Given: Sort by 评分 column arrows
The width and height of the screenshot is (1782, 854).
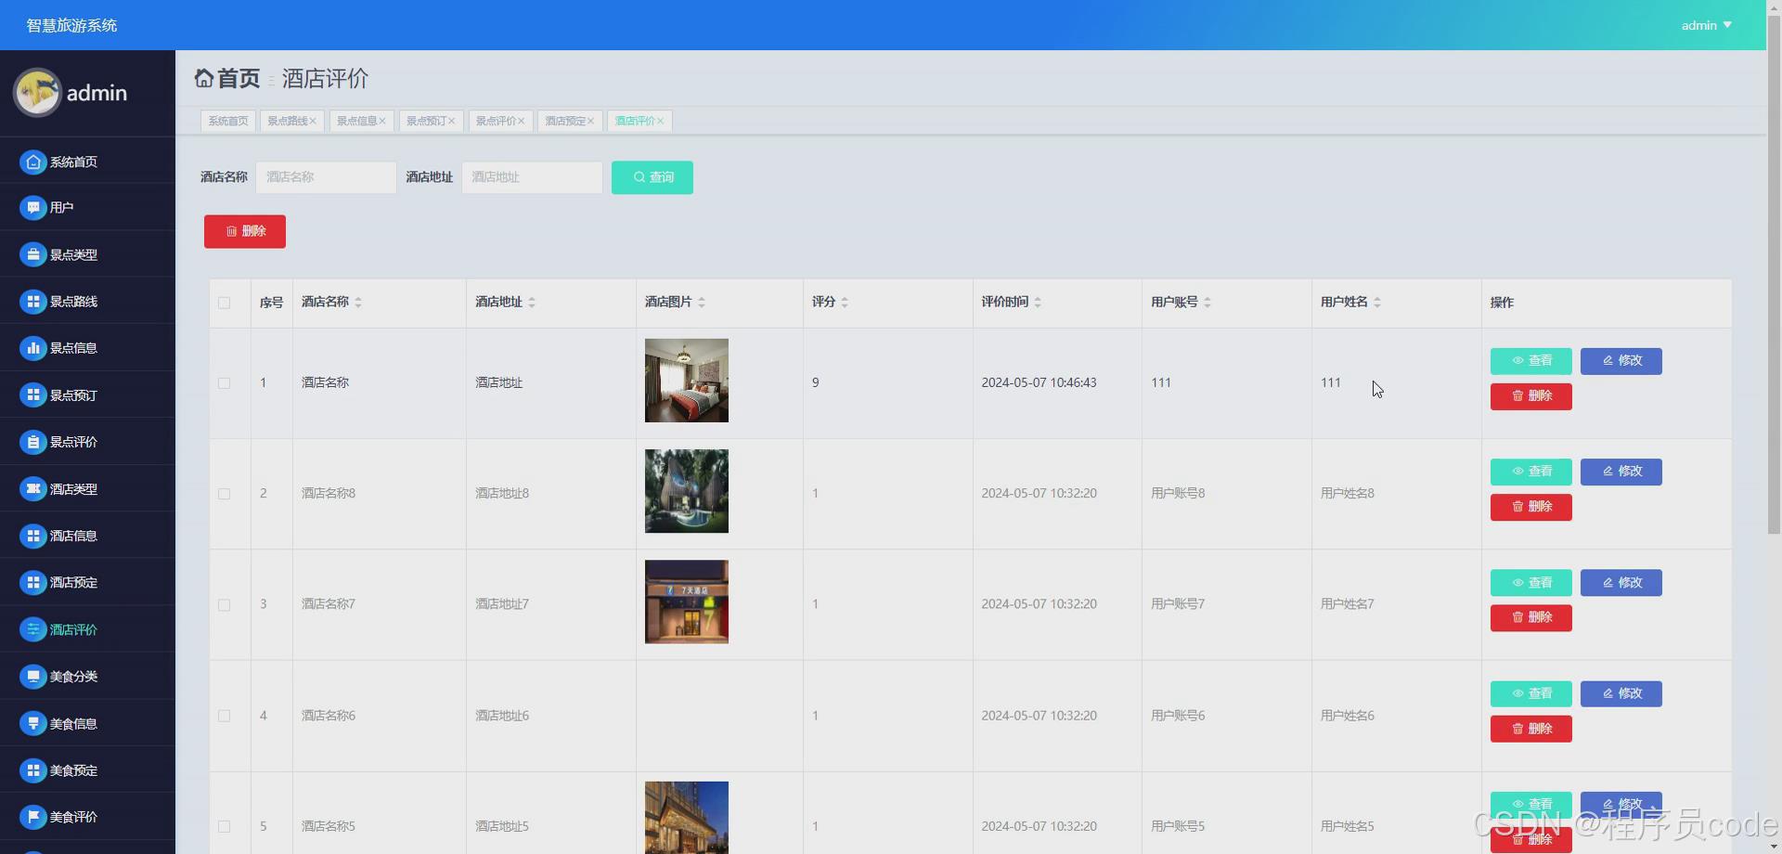Looking at the screenshot, I should tap(845, 303).
